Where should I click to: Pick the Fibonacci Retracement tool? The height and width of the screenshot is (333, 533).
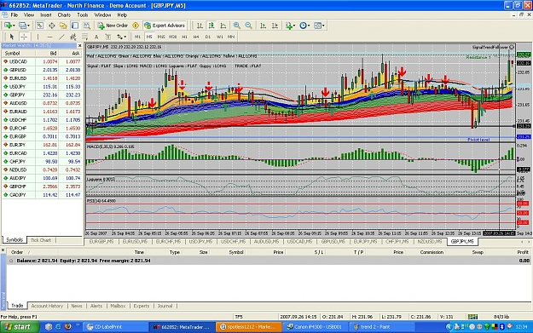coord(85,37)
